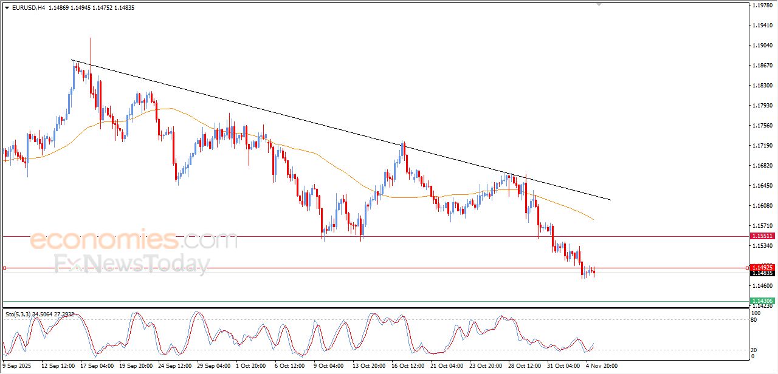Screen dimensions: 778x374
Task: Click the 4 Nov 20:00 time label
Action: coord(601,366)
